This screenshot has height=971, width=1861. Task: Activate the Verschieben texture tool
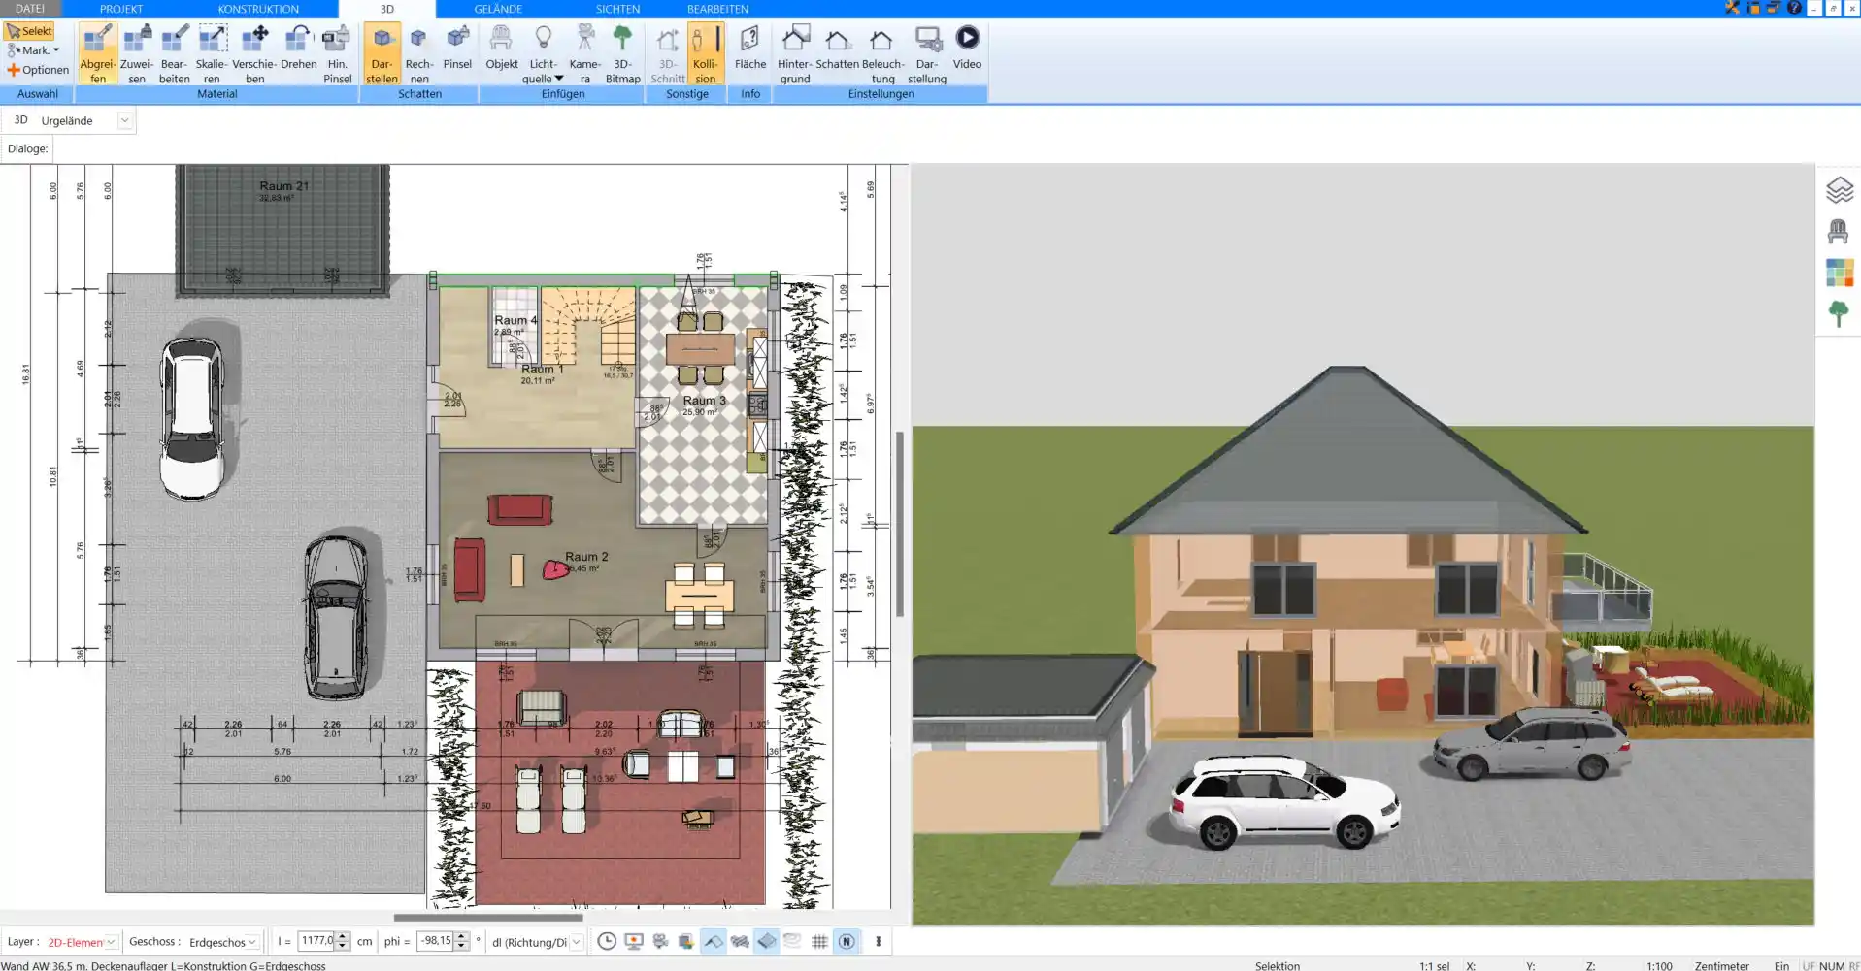254,53
